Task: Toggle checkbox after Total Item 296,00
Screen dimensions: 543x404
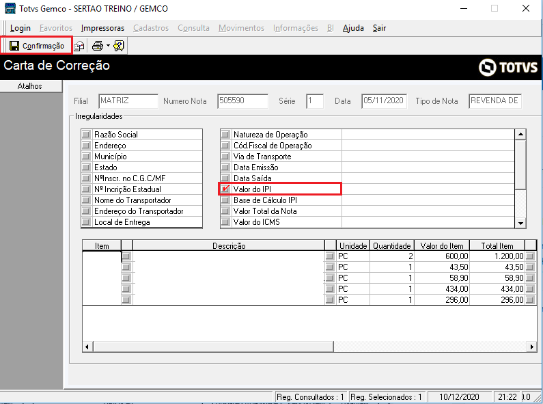Action: tap(530, 299)
